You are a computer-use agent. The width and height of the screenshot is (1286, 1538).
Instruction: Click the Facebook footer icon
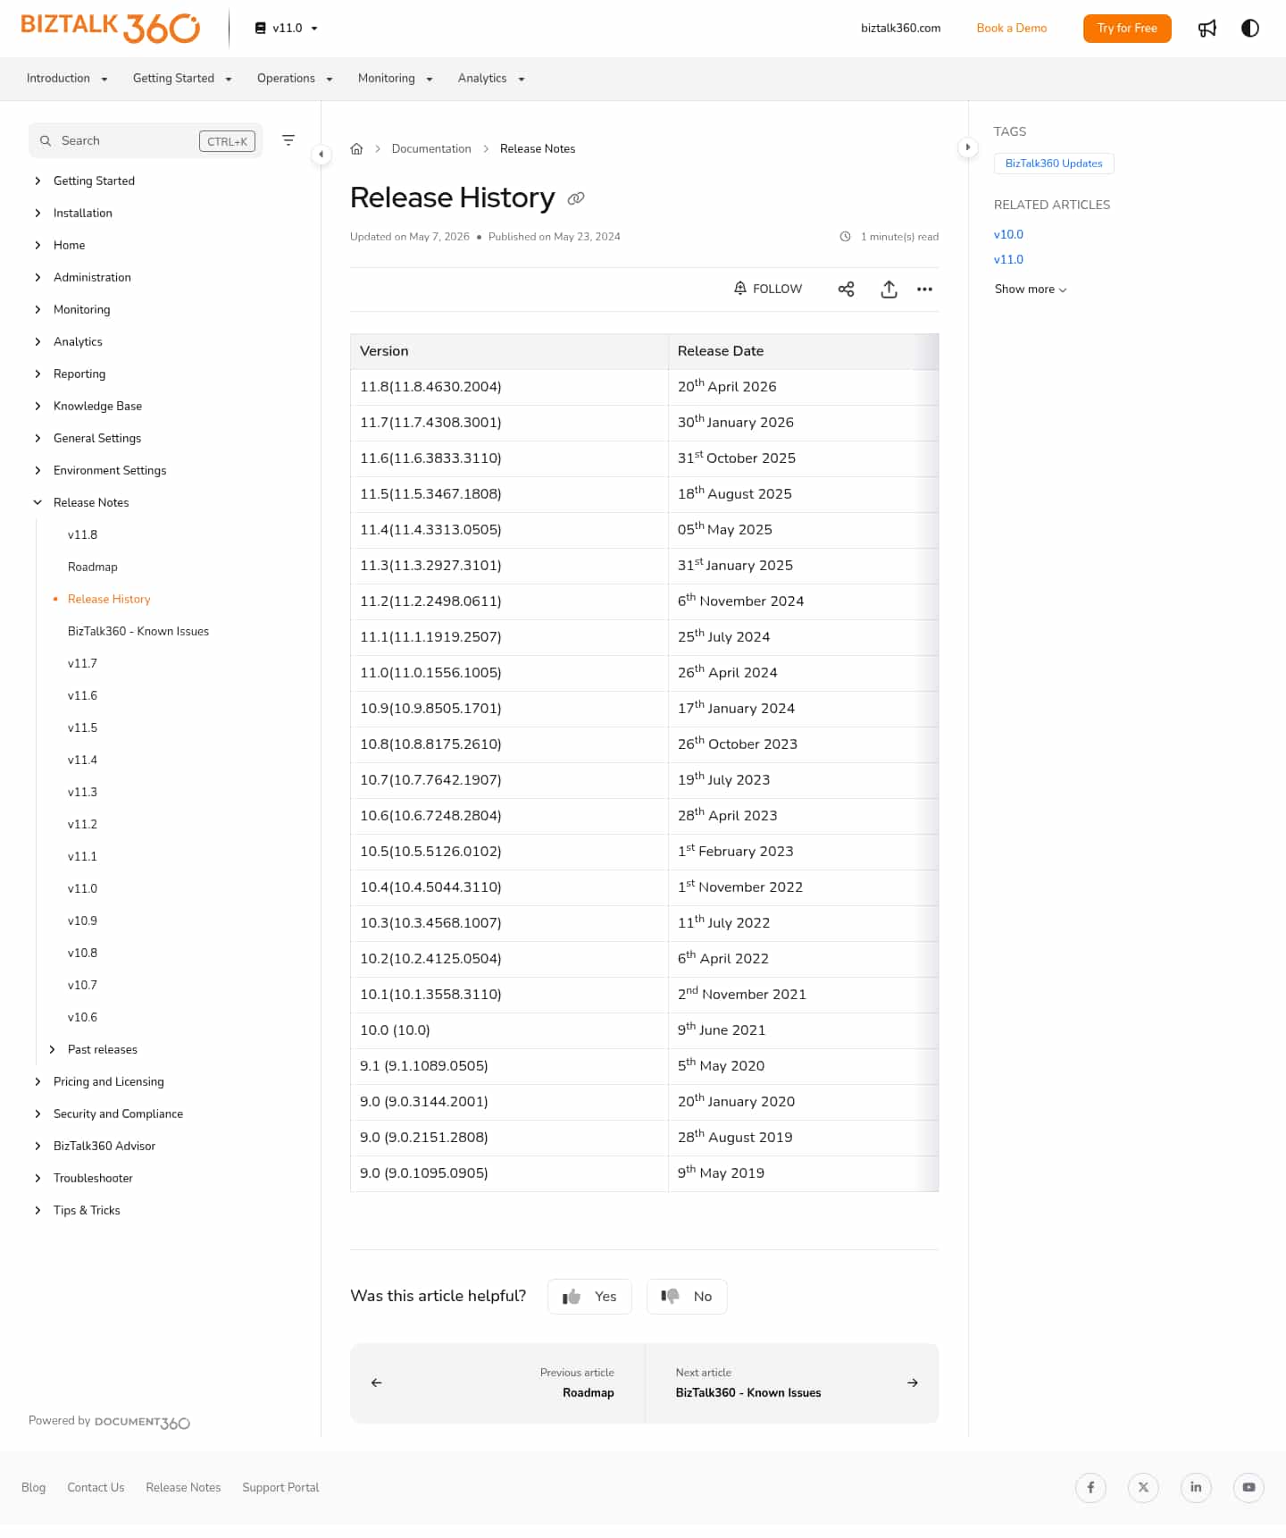click(1090, 1487)
